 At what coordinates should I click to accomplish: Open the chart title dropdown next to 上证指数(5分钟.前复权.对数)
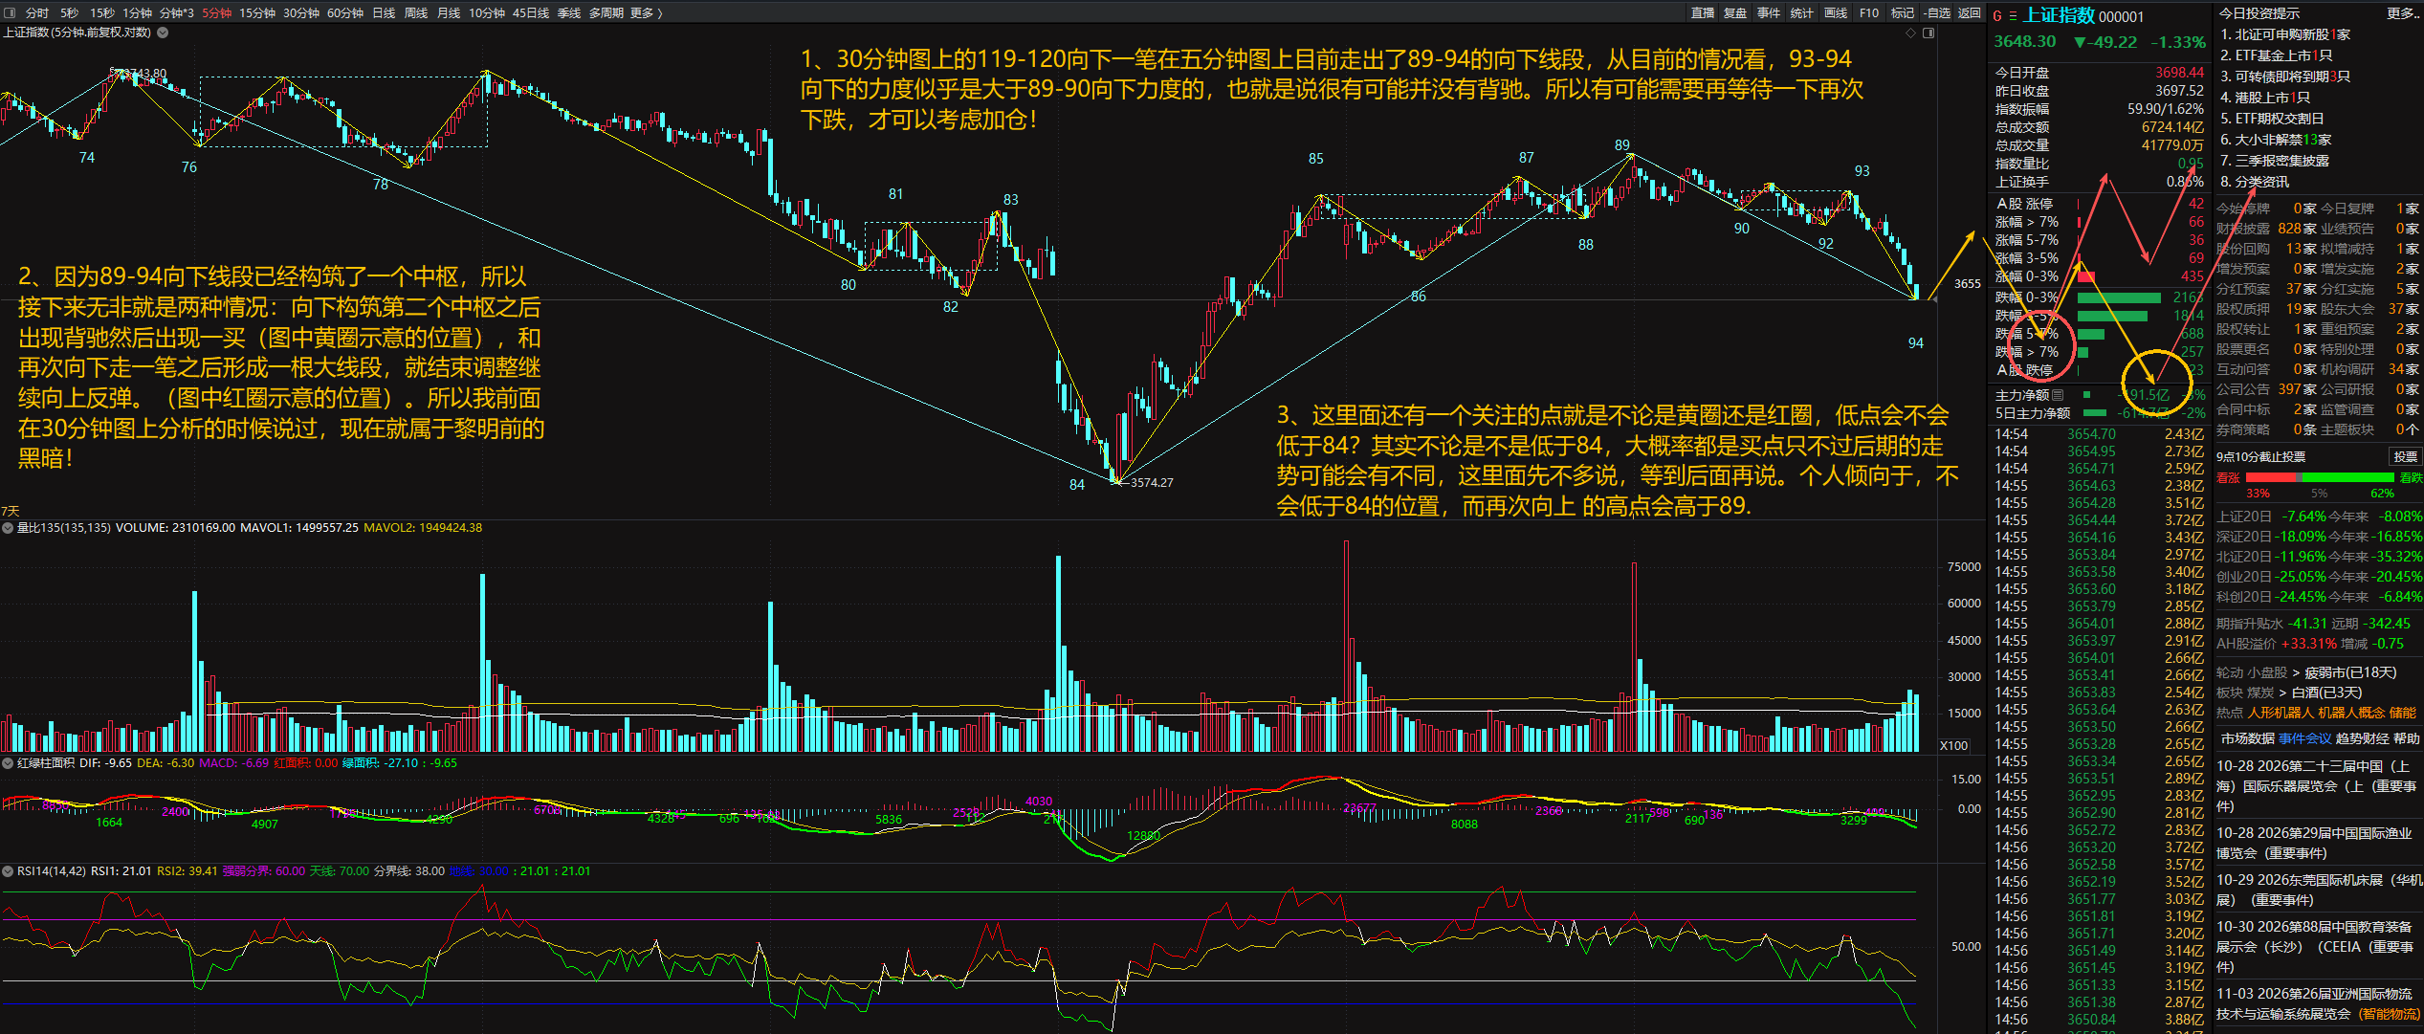click(163, 33)
